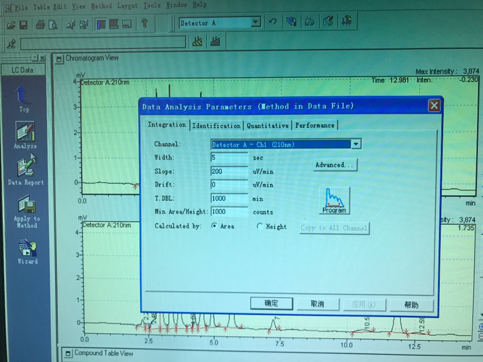Screen dimensions: 483x362
Task: Expand the Channel dropdown in the dialog
Action: tap(356, 144)
